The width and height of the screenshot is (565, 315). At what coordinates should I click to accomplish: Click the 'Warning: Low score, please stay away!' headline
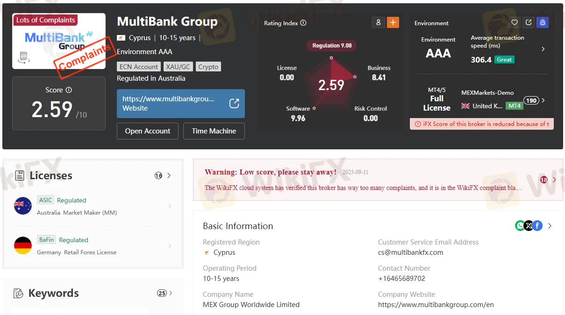[271, 172]
